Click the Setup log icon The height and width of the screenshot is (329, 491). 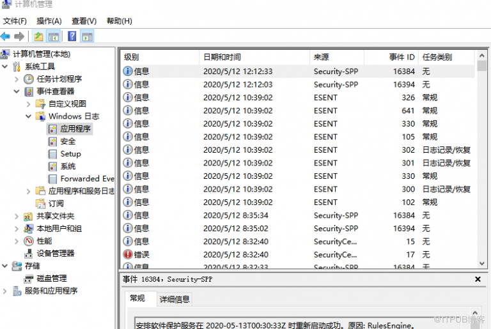pyautogui.click(x=52, y=154)
